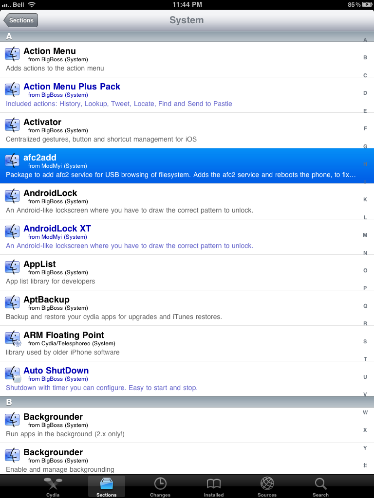This screenshot has height=498, width=374.
Task: Click 'library used by older iPhone software'
Action: pos(63,353)
